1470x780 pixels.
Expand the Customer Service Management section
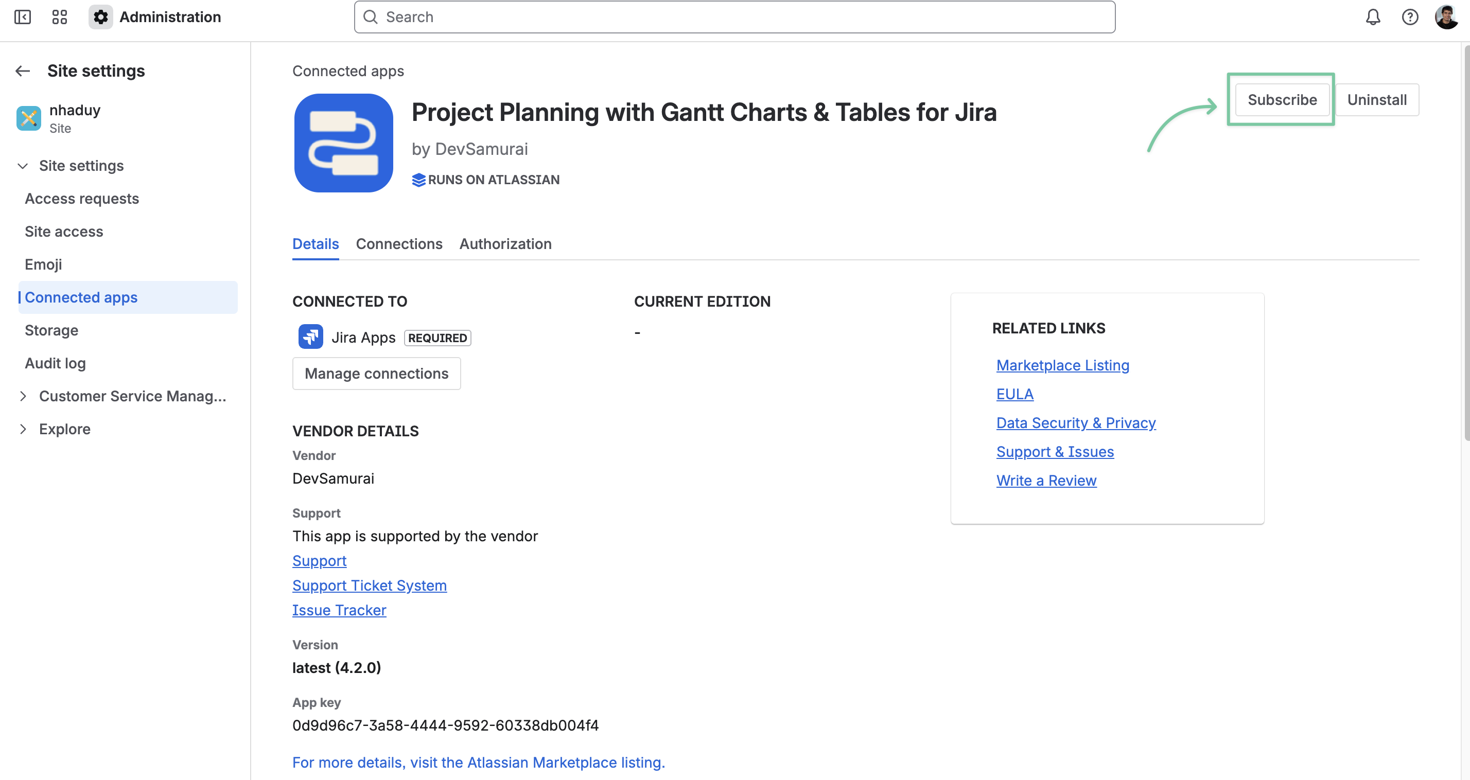click(23, 396)
